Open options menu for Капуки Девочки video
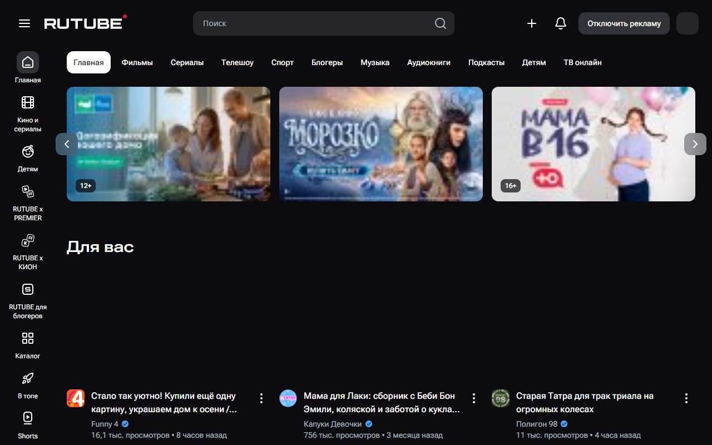712x445 pixels. point(474,398)
